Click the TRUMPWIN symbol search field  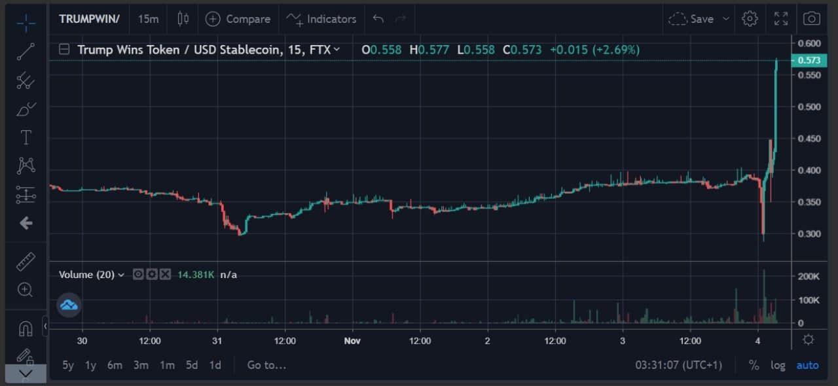tap(89, 19)
